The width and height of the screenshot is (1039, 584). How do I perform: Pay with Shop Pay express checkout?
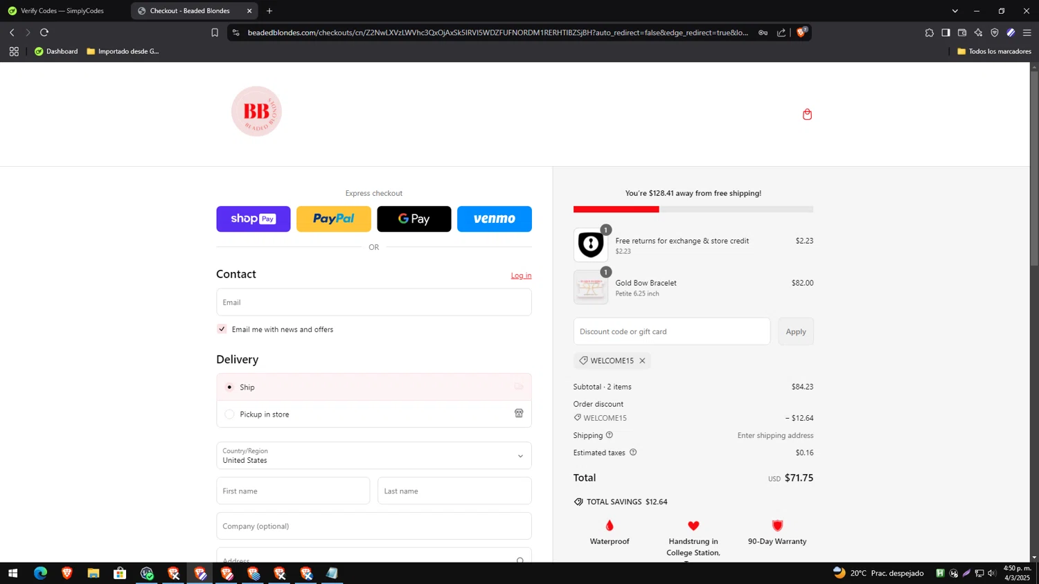(x=254, y=219)
